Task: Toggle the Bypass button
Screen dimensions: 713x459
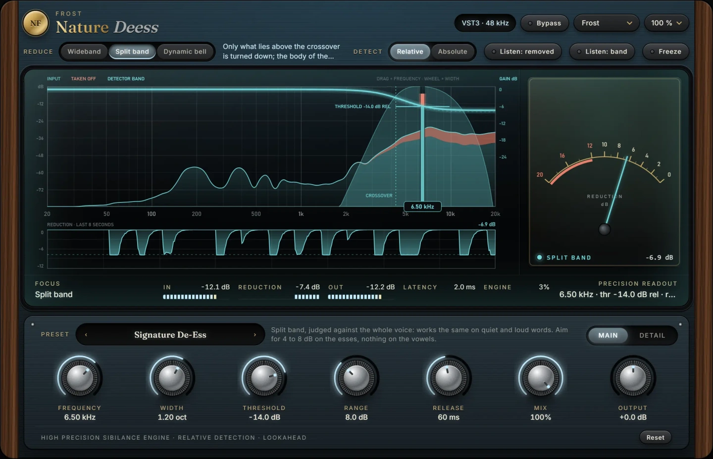Action: point(544,23)
